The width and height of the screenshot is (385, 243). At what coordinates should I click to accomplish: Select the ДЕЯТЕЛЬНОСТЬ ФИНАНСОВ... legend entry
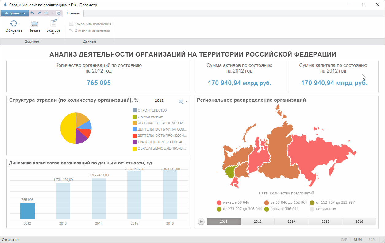pyautogui.click(x=160, y=129)
